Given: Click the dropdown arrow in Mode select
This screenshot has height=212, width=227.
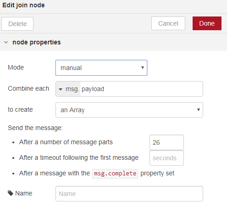Looking at the screenshot, I should point(143,68).
